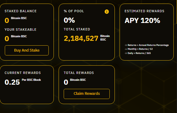Click the Monthly arrow bullet icon
Viewport: 177px width, 113px height.
(x=126, y=49)
